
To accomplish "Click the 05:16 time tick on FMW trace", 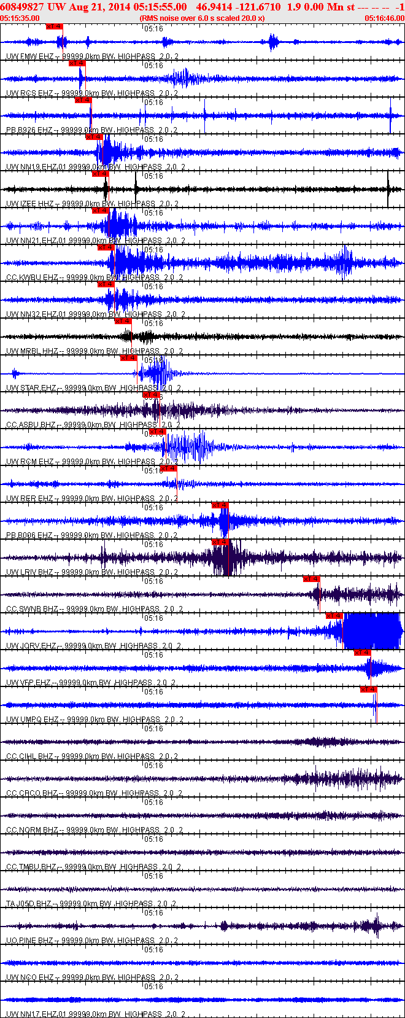I will (x=153, y=29).
